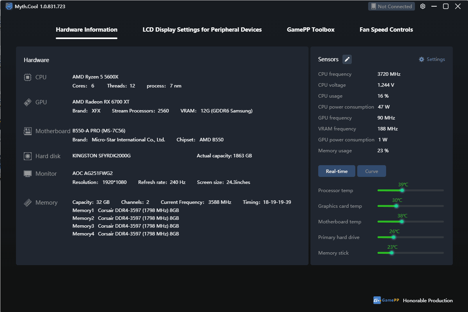This screenshot has height=312, width=468.
Task: Go to Fan Speed Controls tab
Action: point(386,30)
